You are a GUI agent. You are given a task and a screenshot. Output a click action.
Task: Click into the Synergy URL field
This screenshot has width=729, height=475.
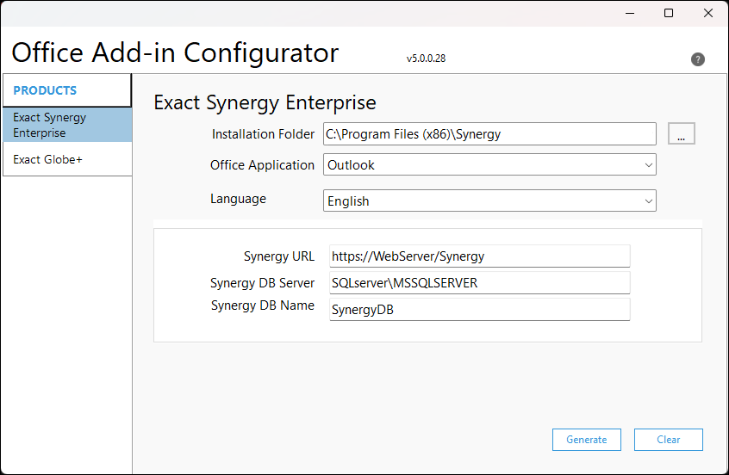(479, 256)
